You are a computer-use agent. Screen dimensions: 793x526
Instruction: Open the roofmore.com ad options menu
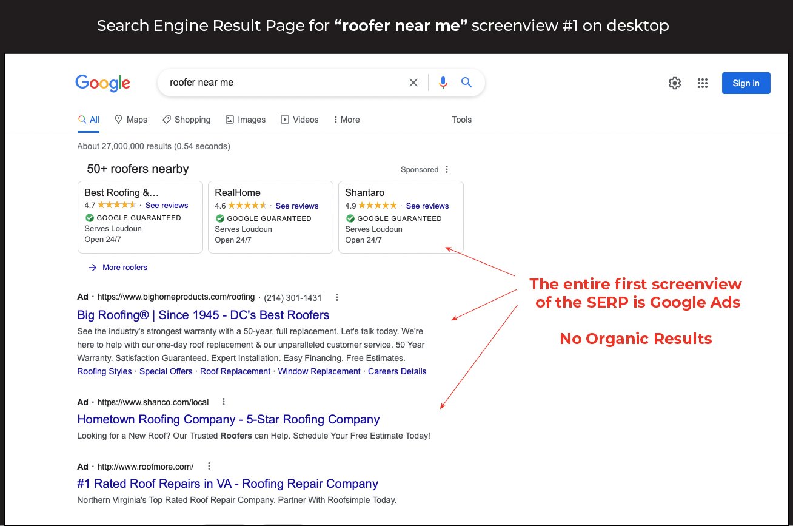click(209, 466)
